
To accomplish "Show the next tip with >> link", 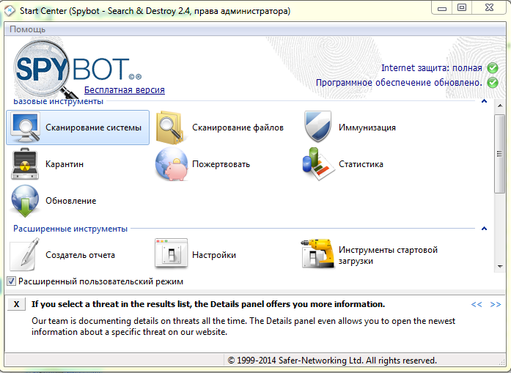I will coord(496,304).
